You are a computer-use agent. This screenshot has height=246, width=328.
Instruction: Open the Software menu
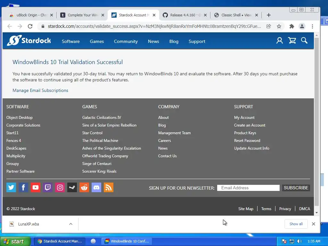pyautogui.click(x=71, y=41)
